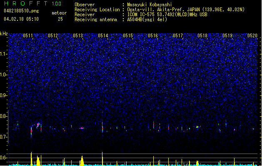Click the Observer label

tap(85, 5)
